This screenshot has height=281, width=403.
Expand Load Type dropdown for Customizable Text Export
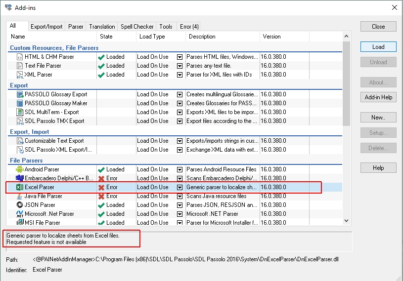click(179, 141)
